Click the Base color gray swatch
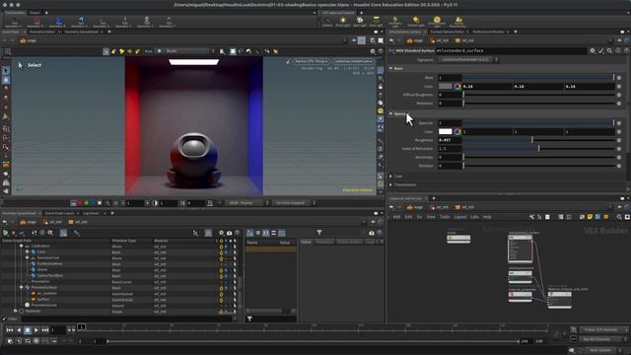Screen dimensions: 631x355 point(445,86)
